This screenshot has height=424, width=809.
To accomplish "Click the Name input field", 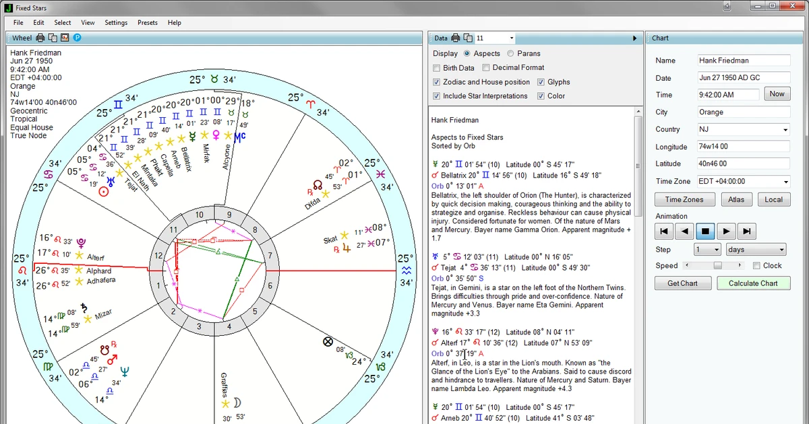I will pos(744,61).
